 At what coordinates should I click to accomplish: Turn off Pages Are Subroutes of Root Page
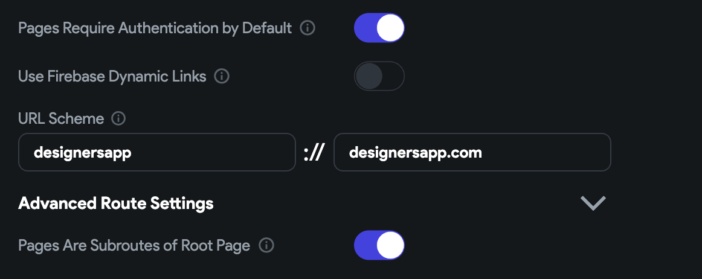379,245
